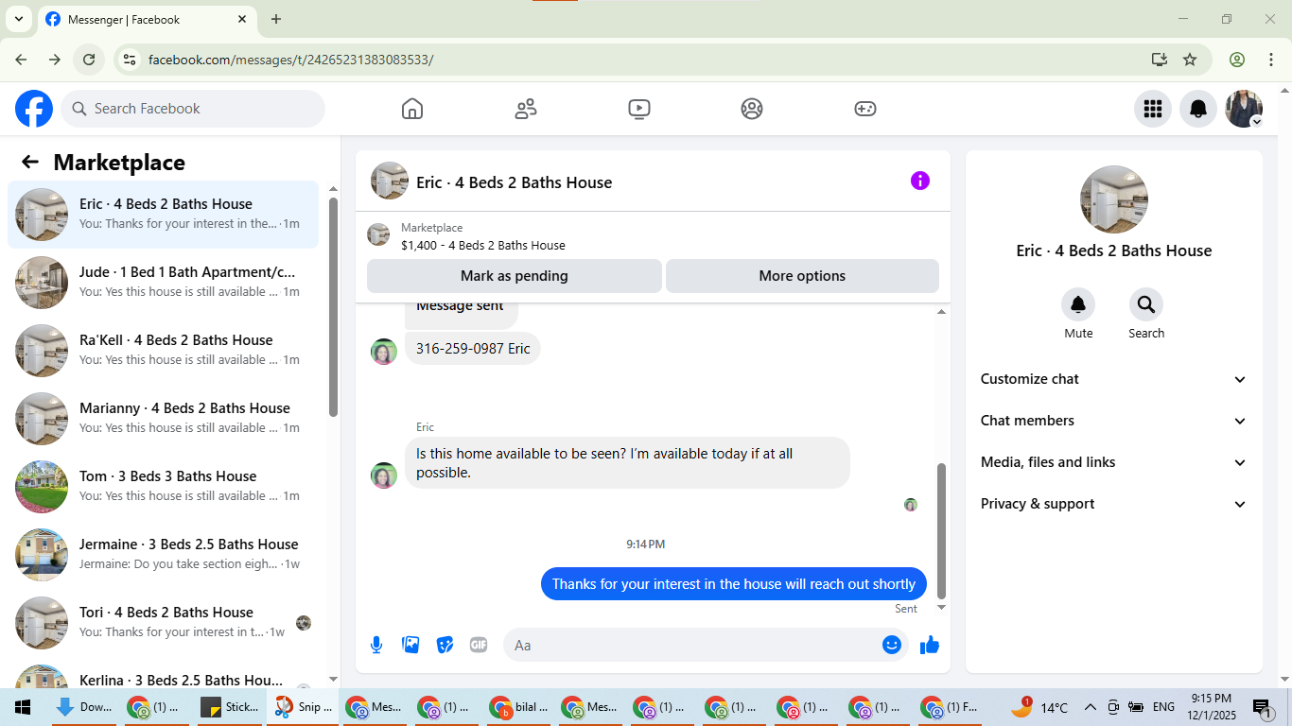Viewport: 1292px width, 726px height.
Task: Open the listing thumbnail in Marketplace banner
Action: pos(378,235)
